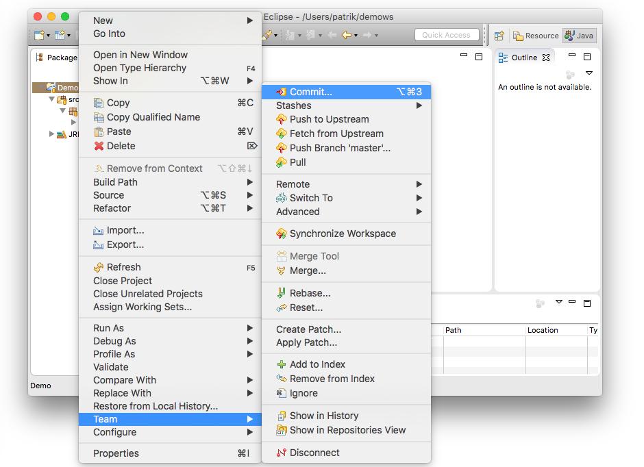Choose the Rebase... icon entry
Viewport: 644px width, 467px height.
point(282,293)
